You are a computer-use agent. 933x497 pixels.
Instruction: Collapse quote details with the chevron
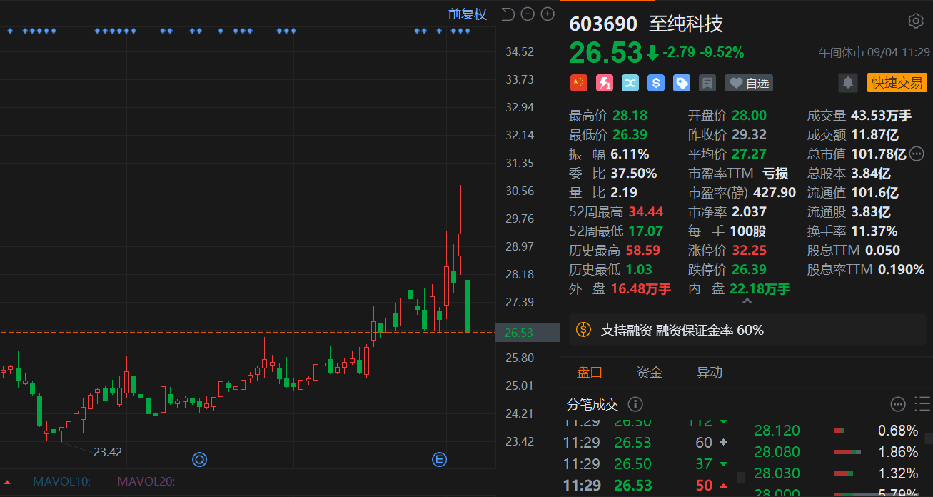coord(747,302)
